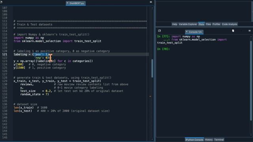Click the '# generate train & test datasets' comment

pos(62,78)
